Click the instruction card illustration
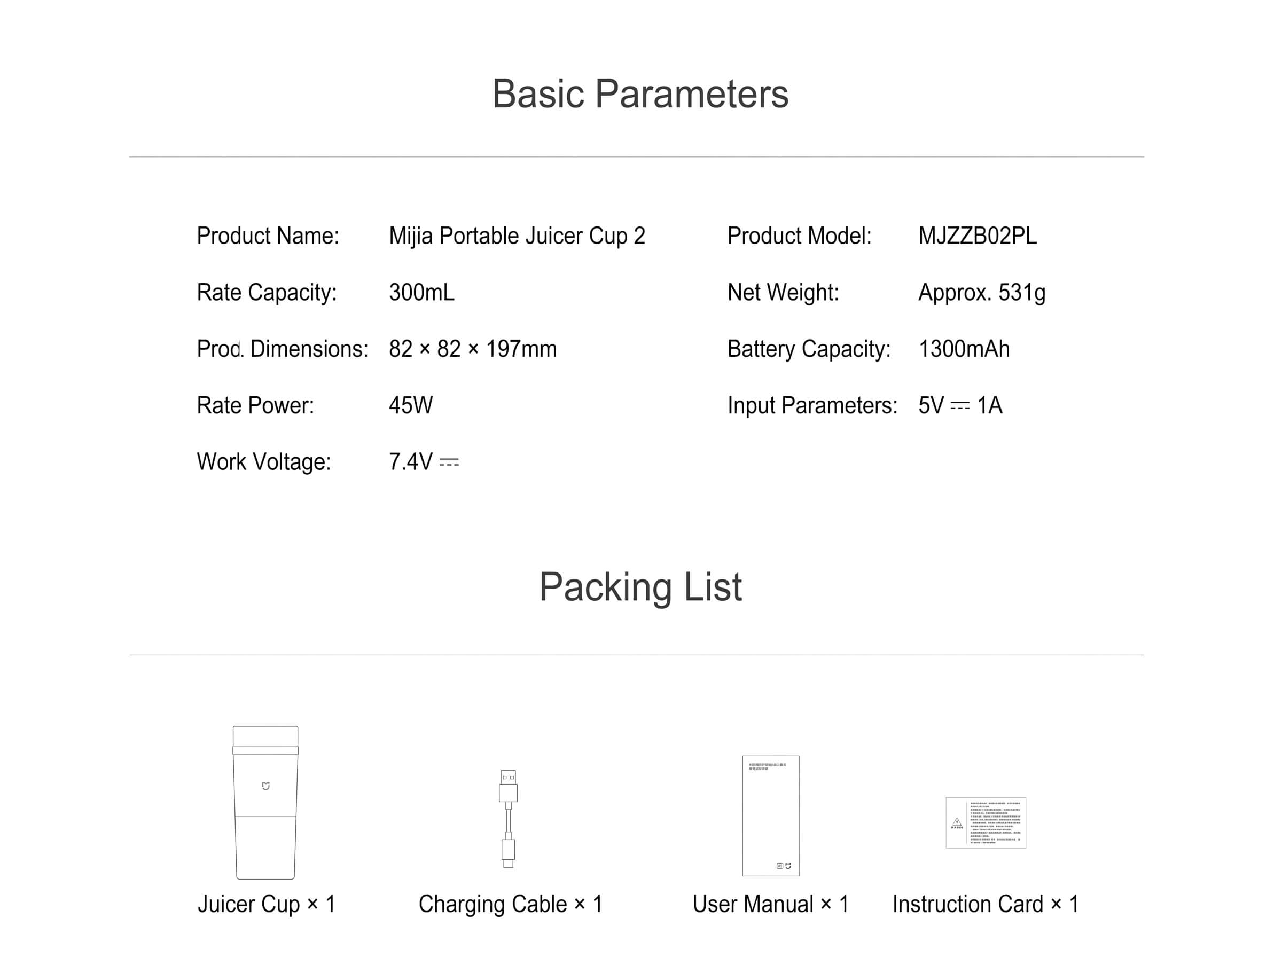 point(986,822)
